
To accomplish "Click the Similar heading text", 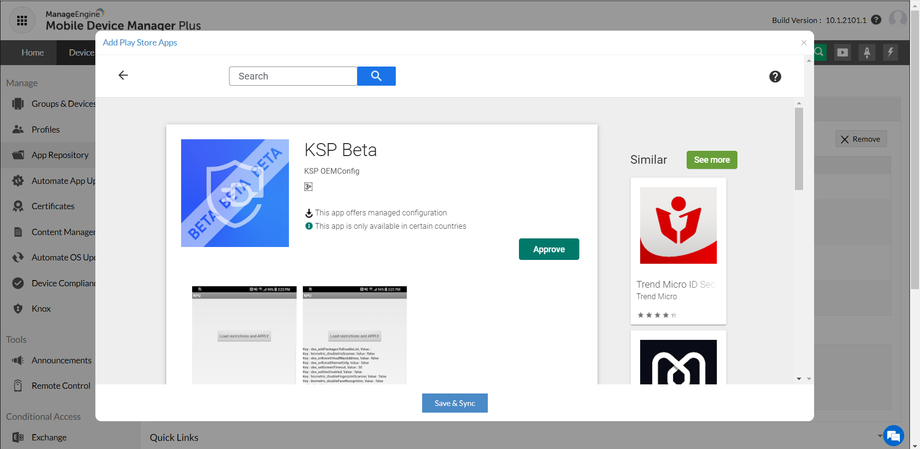I will point(649,160).
